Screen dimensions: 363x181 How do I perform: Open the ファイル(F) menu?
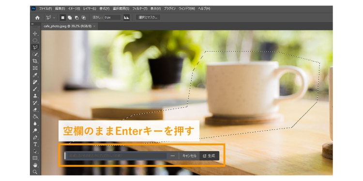click(x=45, y=9)
